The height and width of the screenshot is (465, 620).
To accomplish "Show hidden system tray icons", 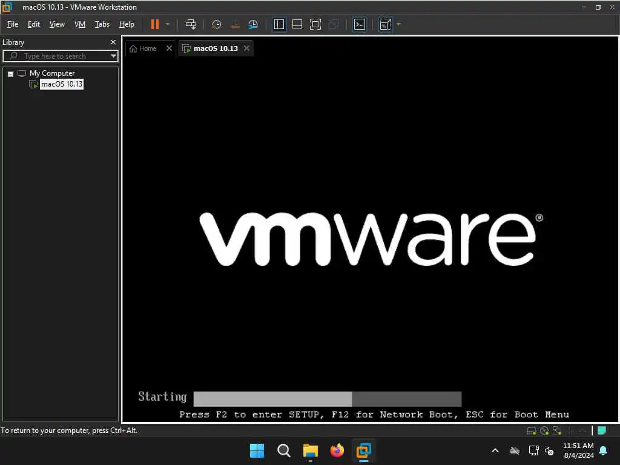I will [x=495, y=450].
